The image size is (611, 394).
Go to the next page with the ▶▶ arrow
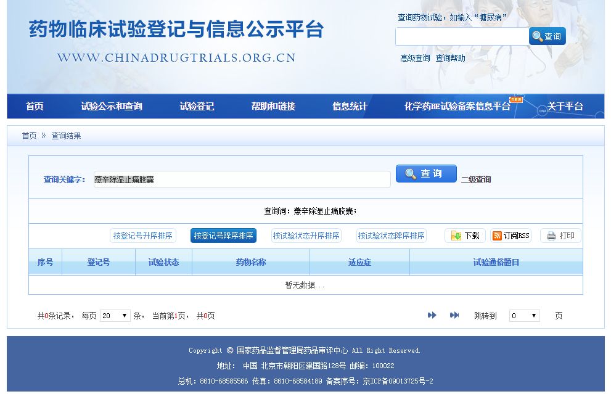432,315
